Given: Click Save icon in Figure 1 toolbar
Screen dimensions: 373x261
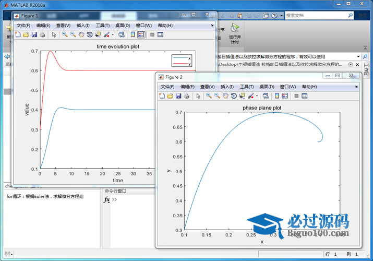Looking at the screenshot, I should pos(34,35).
